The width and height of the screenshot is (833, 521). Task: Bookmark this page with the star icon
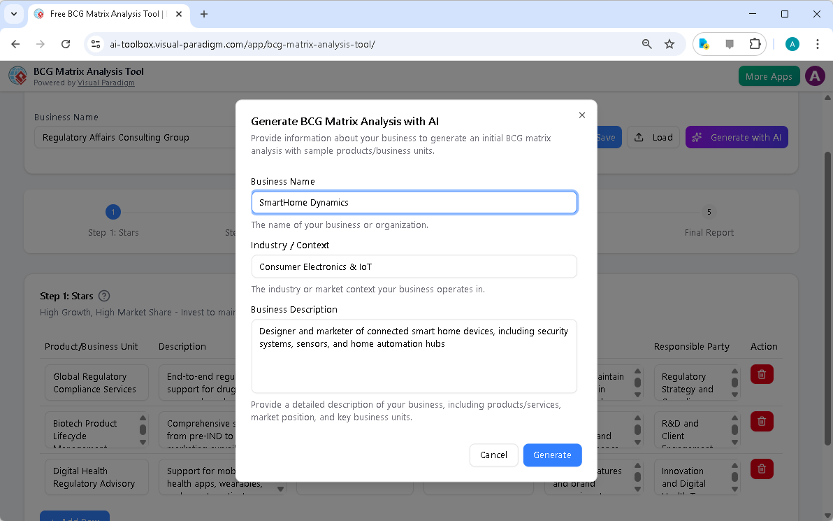[669, 44]
